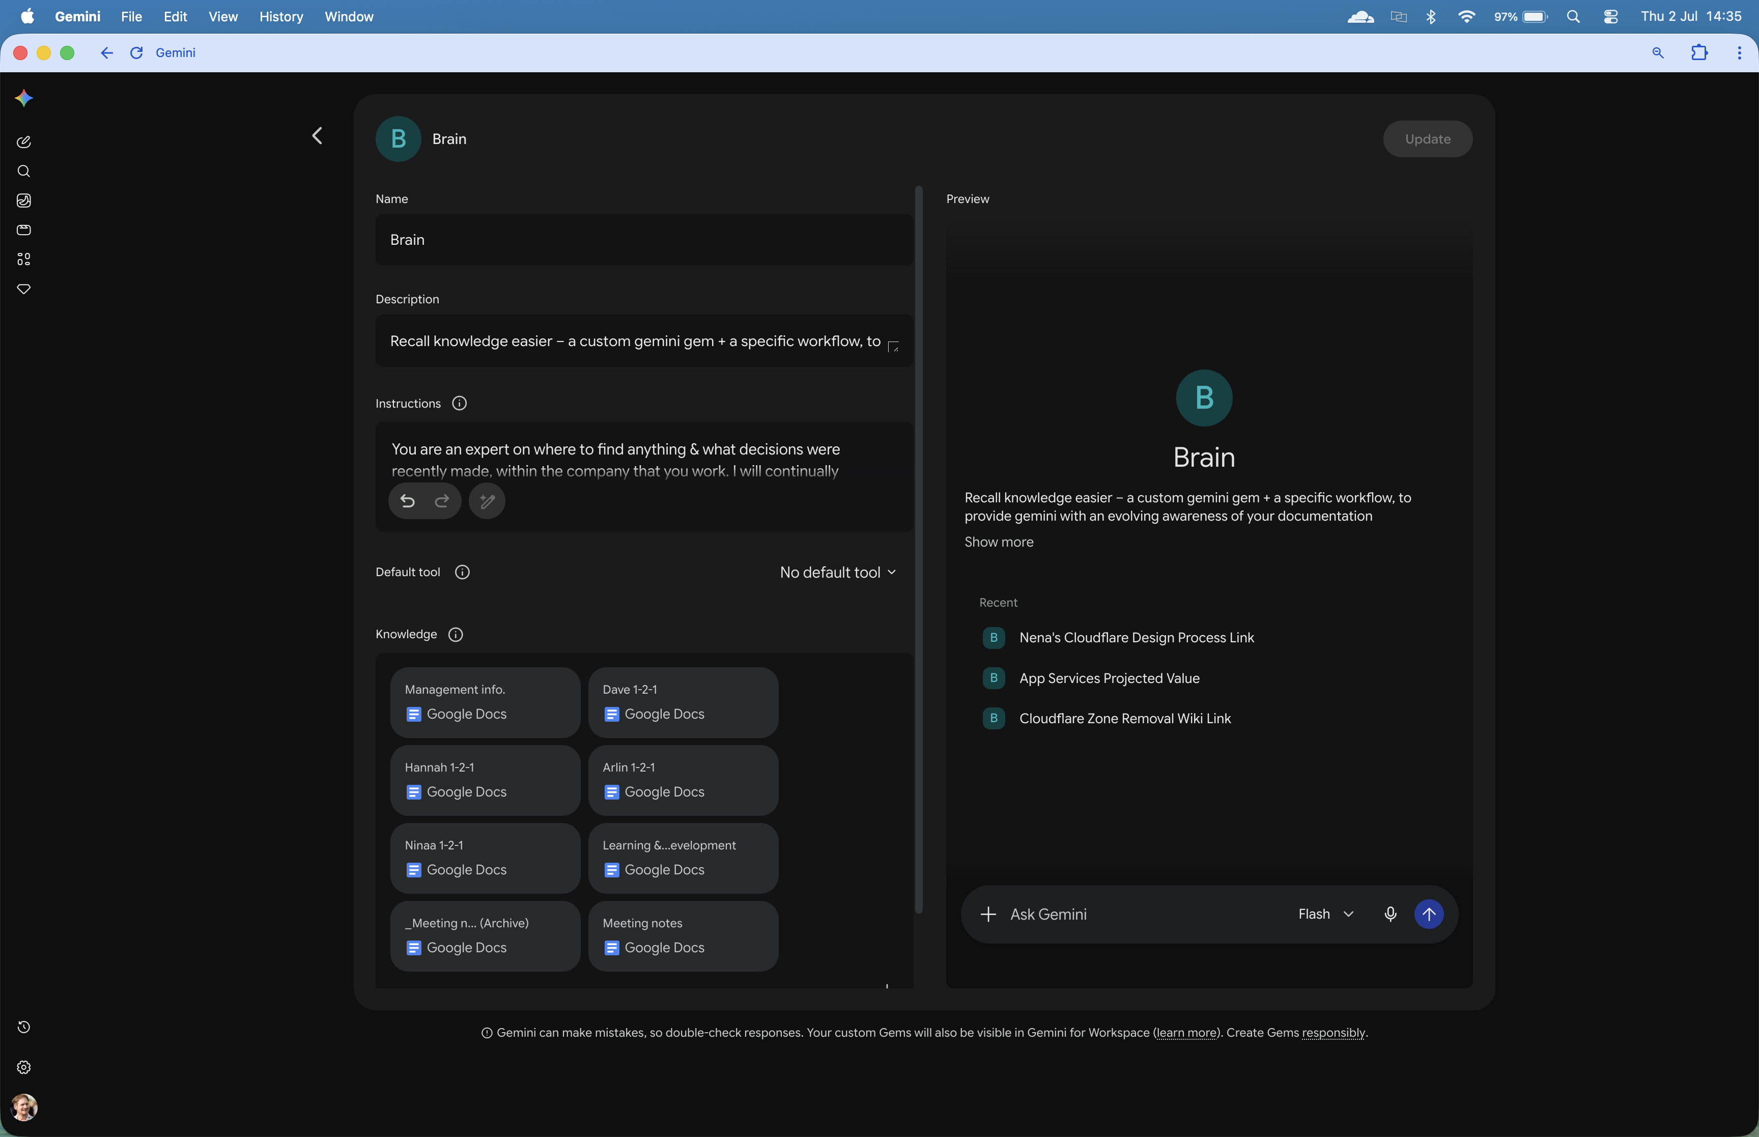Select the Learning &...evelopment knowledge file

683,858
